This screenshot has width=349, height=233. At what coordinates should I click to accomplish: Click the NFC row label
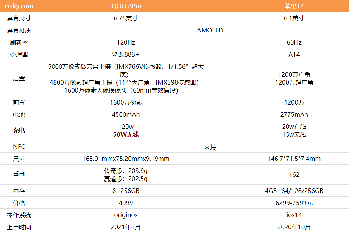pyautogui.click(x=19, y=147)
